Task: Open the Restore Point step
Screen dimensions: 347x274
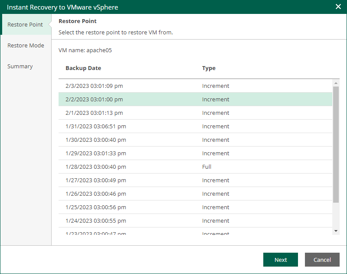Action: pyautogui.click(x=25, y=25)
